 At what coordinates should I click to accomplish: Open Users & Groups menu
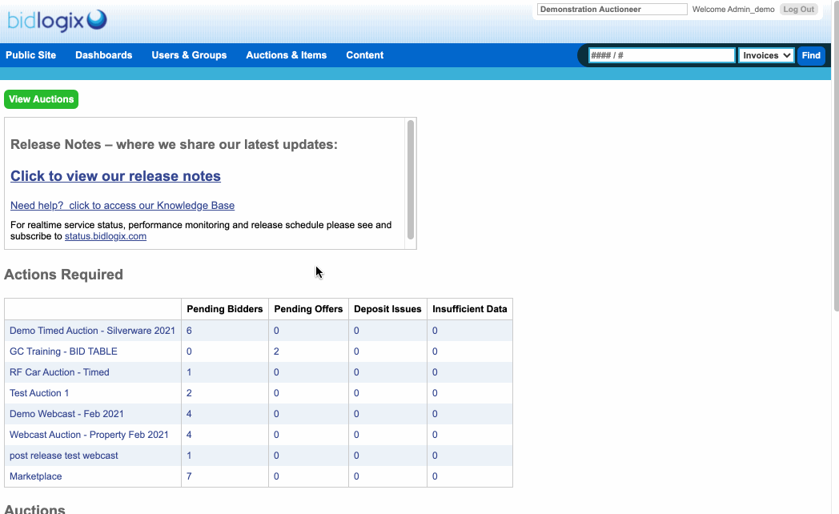pos(189,55)
